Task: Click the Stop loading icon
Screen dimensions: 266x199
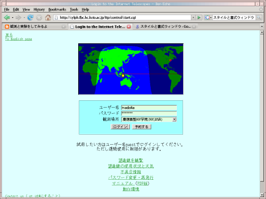Action: pyautogui.click(x=39, y=18)
